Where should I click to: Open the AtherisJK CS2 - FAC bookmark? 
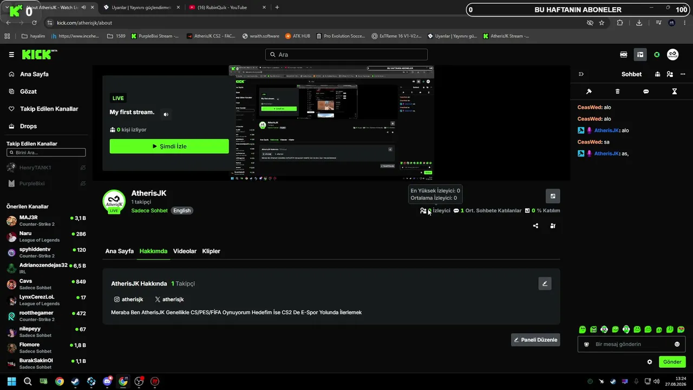click(211, 36)
